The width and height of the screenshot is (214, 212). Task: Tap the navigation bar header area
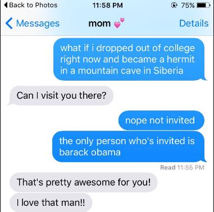pos(107,24)
